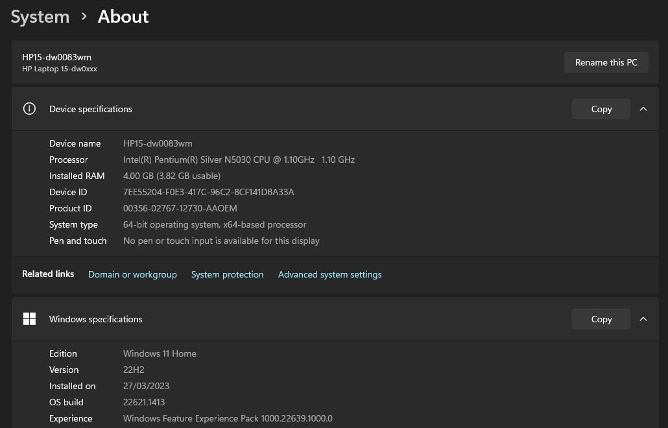The height and width of the screenshot is (428, 668).
Task: Click the Installed on date 27/03/2023
Action: click(x=146, y=386)
